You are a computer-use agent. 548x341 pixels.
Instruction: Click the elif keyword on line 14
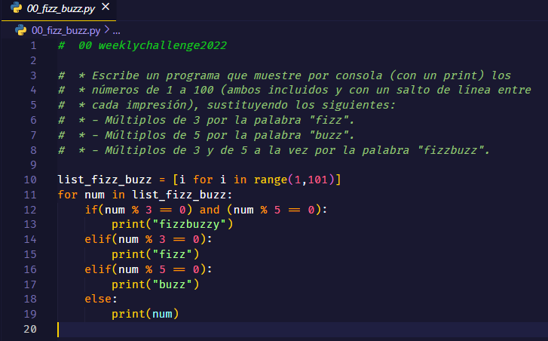pos(98,240)
